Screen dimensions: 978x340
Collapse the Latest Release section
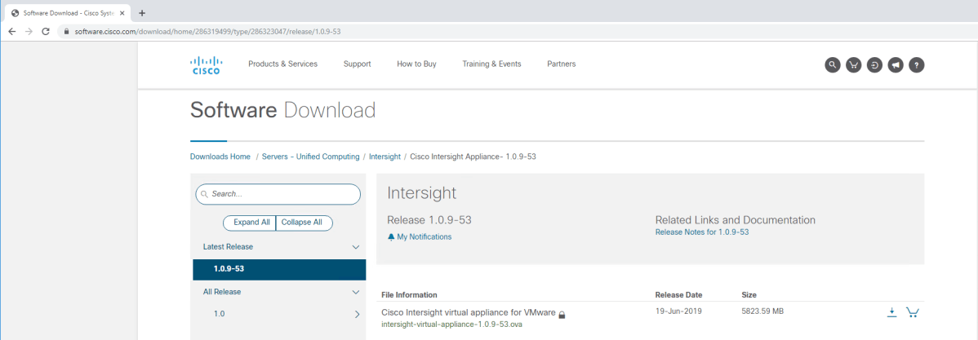point(355,247)
